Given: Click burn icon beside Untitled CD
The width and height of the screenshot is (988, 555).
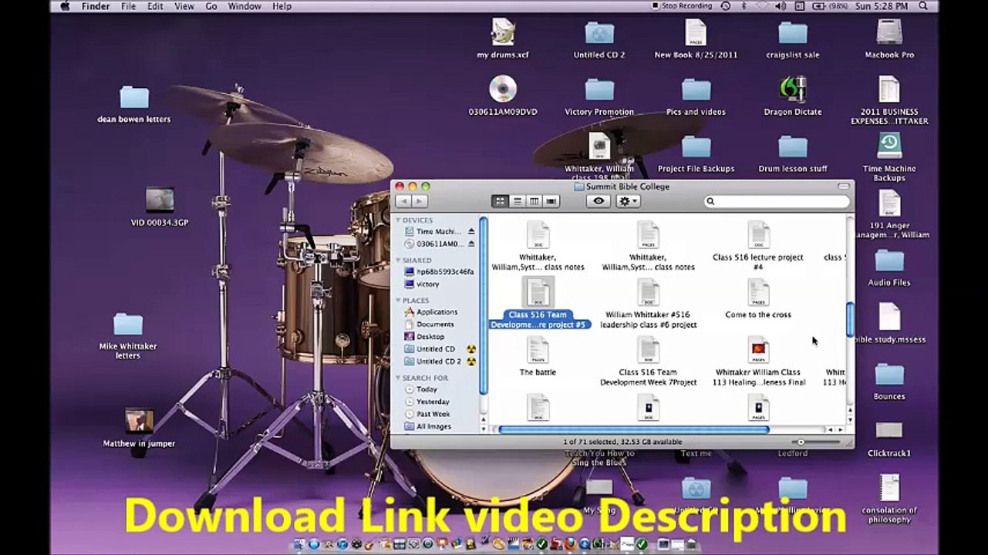Looking at the screenshot, I should (x=471, y=348).
